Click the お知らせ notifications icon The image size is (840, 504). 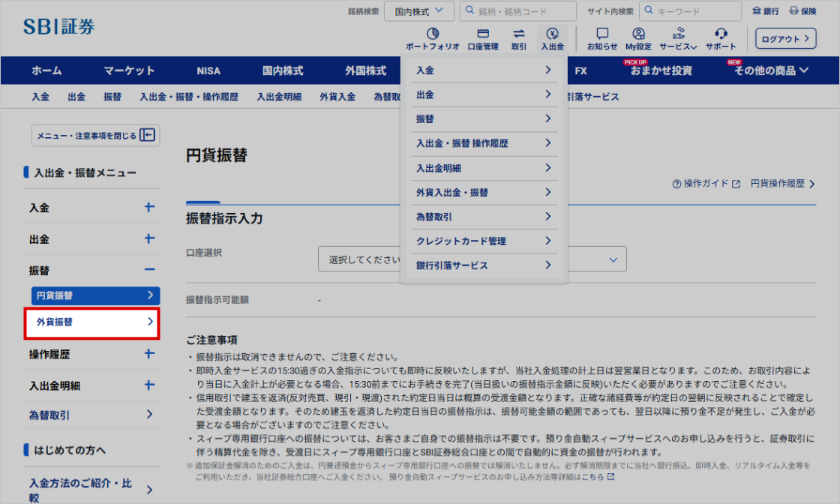(x=602, y=34)
